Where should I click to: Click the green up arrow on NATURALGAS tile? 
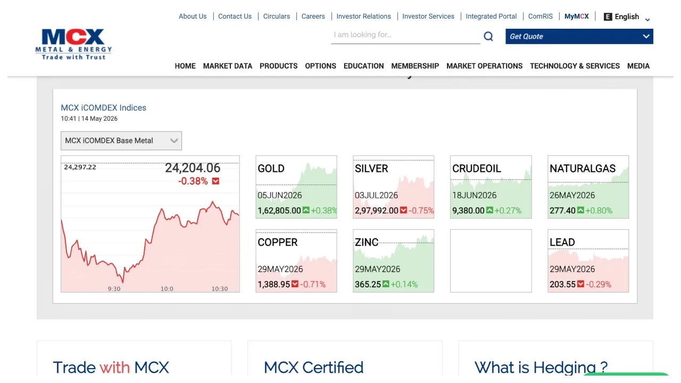(580, 210)
